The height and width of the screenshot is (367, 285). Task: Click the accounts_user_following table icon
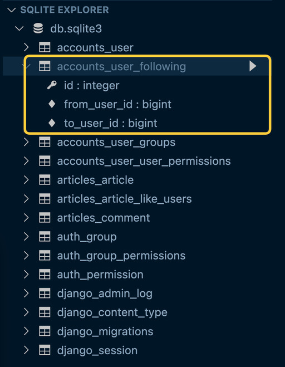pyautogui.click(x=45, y=66)
